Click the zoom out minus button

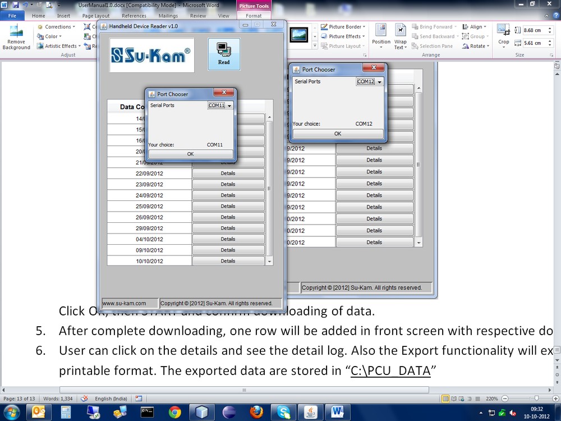coord(505,399)
